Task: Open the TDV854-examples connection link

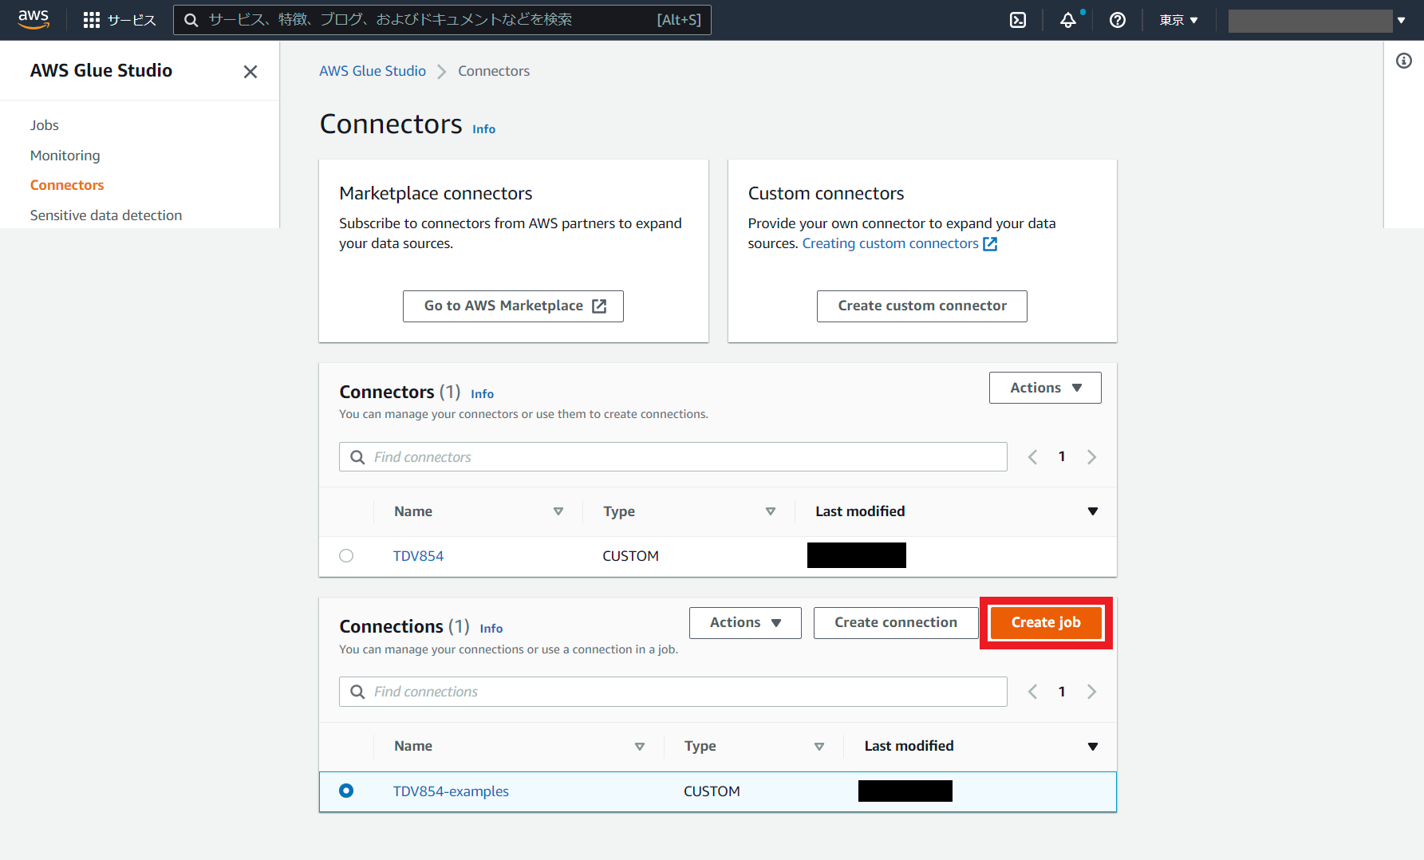Action: click(x=451, y=791)
